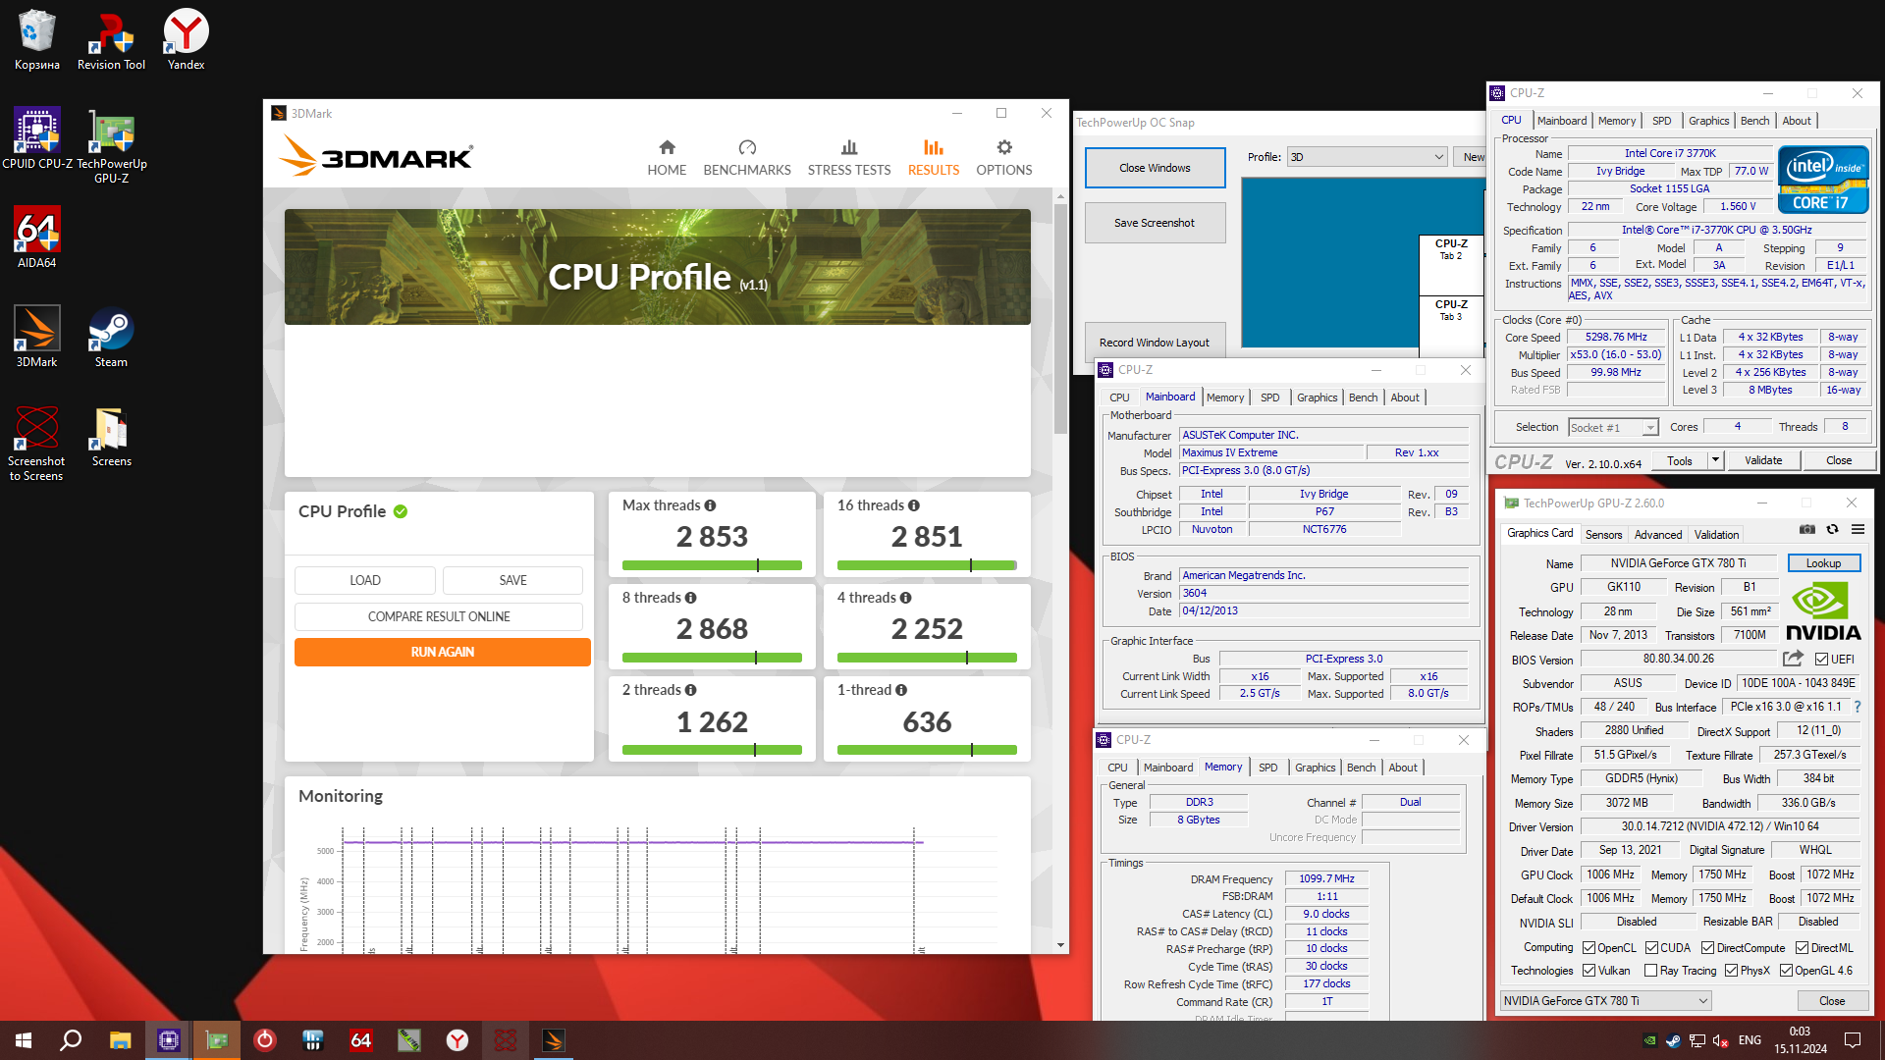
Task: Click the 3DMark vertical scrollbar thumb
Action: tap(1060, 319)
